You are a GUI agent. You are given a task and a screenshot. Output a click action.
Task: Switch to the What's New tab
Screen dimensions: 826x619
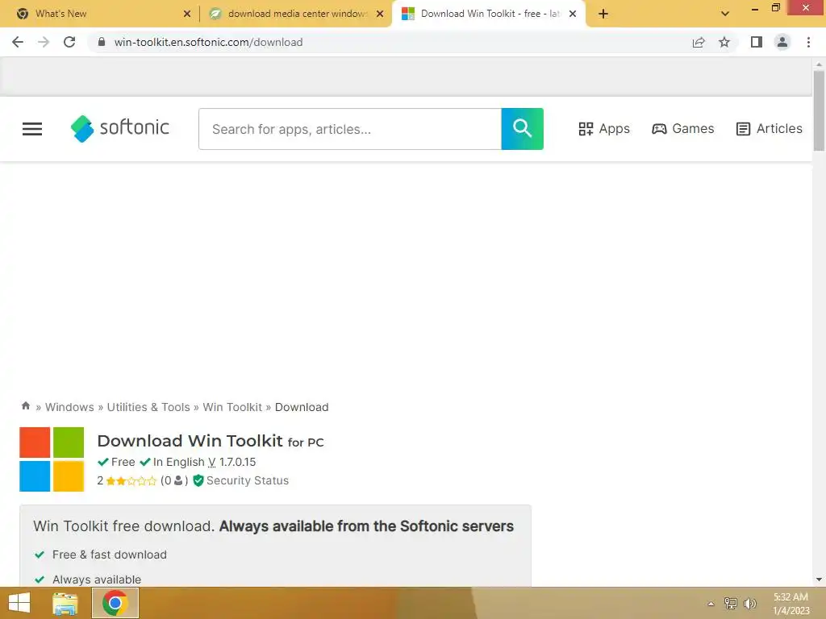(99, 14)
